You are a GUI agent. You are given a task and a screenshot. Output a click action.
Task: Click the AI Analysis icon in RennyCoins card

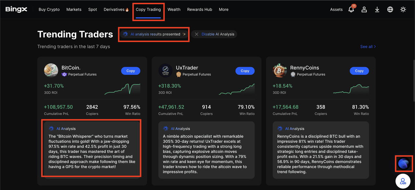(x=280, y=129)
